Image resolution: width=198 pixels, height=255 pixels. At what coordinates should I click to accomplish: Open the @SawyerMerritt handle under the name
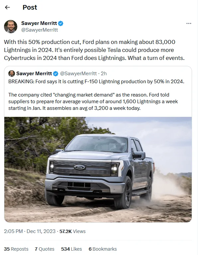pyautogui.click(x=40, y=30)
